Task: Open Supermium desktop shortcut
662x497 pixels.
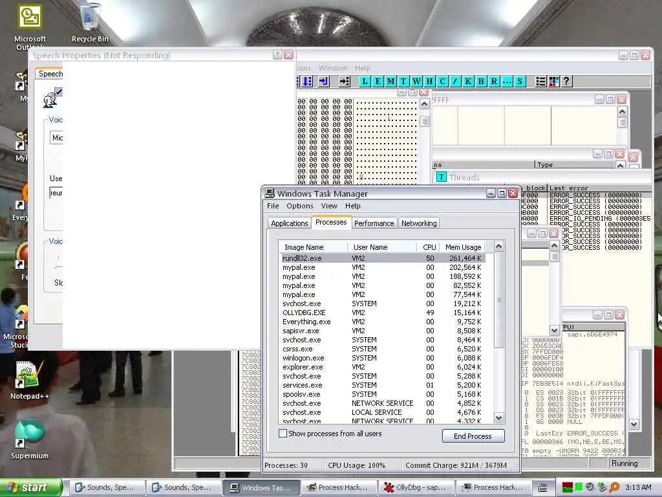Action: pyautogui.click(x=30, y=439)
